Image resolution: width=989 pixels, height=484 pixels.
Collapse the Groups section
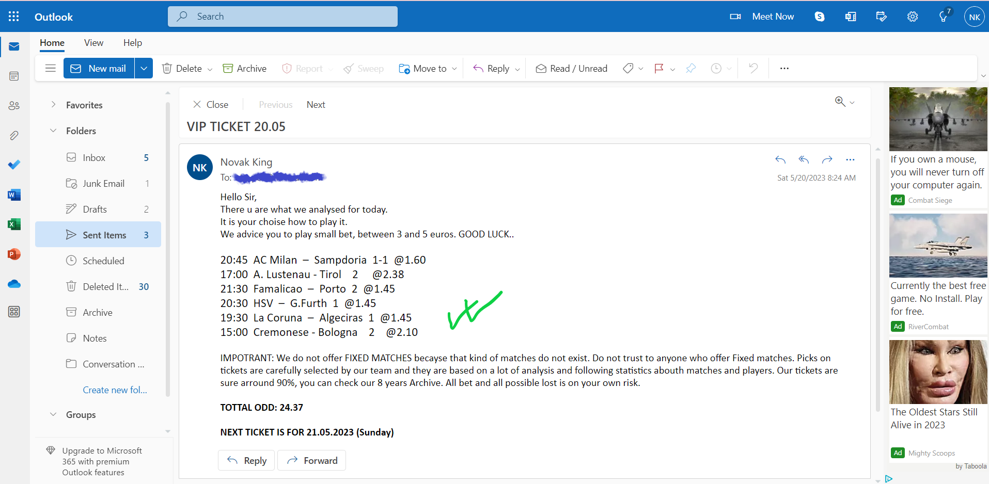click(x=53, y=414)
